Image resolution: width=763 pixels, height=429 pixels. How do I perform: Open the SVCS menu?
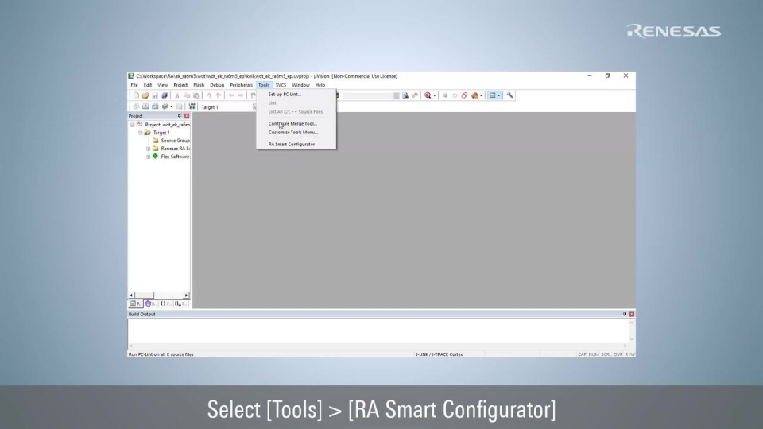[x=281, y=85]
